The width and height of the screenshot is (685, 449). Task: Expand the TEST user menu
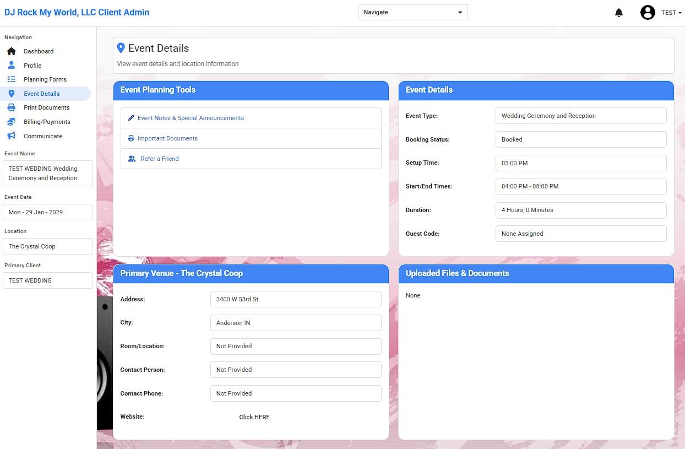point(671,13)
